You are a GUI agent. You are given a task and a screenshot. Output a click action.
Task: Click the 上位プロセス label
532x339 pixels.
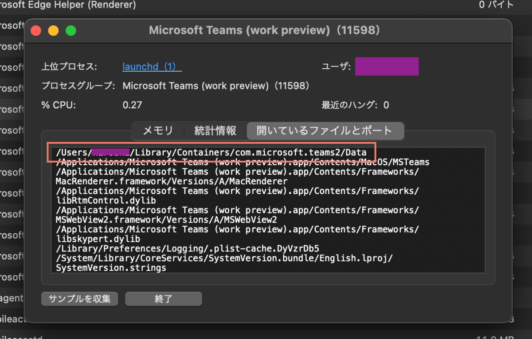click(x=69, y=67)
